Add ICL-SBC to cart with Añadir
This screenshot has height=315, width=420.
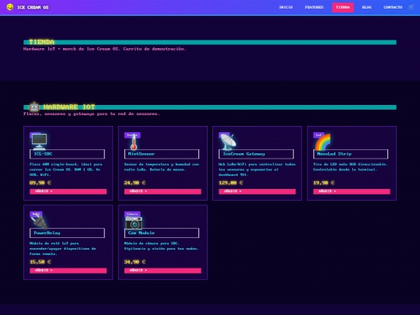pyautogui.click(x=68, y=191)
